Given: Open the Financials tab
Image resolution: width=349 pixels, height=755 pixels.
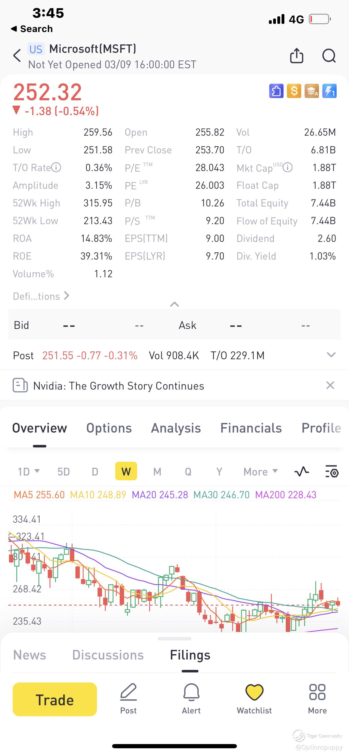Looking at the screenshot, I should coord(251,428).
